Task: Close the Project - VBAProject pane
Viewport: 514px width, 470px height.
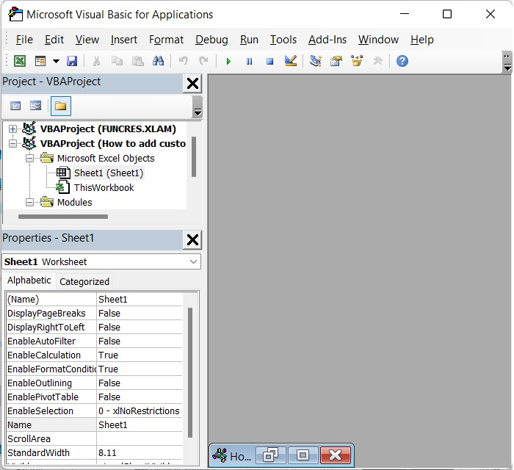Action: (192, 84)
